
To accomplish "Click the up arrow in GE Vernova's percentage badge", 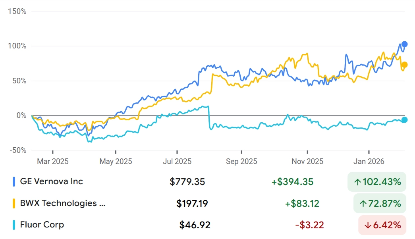I will 357,182.
